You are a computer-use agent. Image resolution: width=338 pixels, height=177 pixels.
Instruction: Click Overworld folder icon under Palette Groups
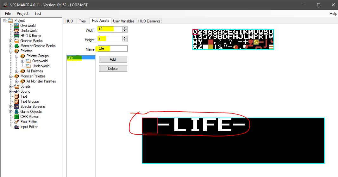tap(29, 61)
